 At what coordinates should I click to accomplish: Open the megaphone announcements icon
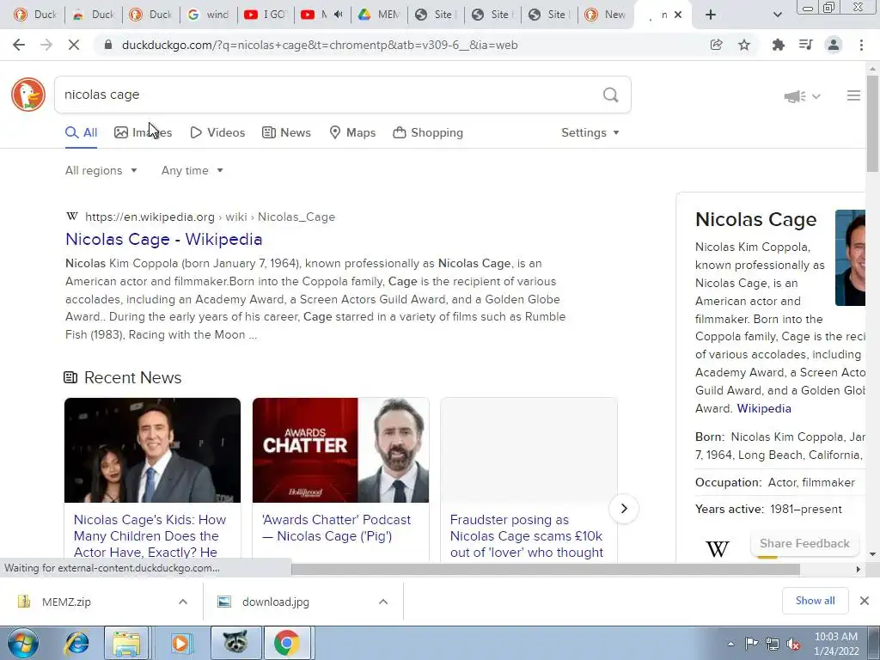(x=795, y=96)
